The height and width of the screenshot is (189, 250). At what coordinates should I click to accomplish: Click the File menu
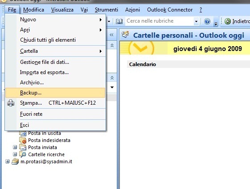click(12, 10)
